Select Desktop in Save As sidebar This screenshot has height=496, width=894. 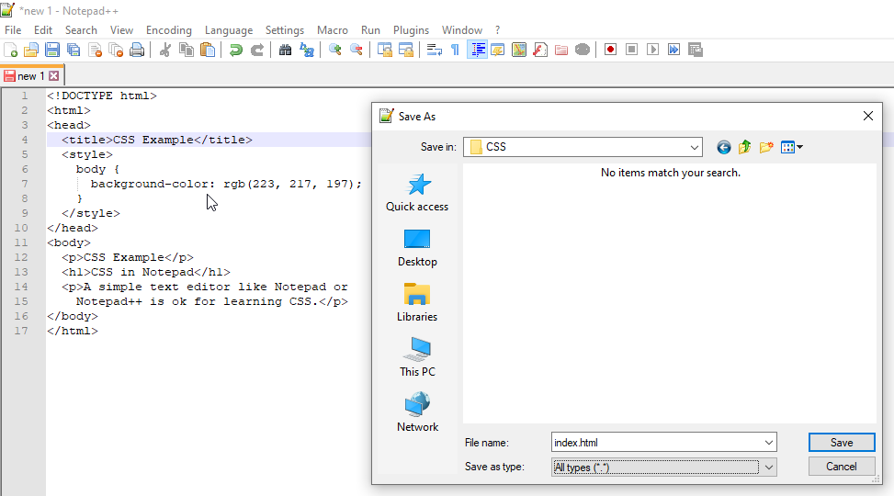[x=417, y=248]
